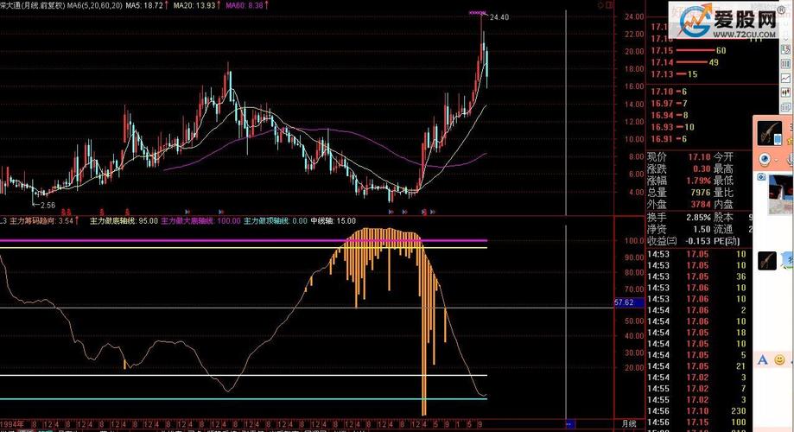Screen dimensions: 794x432
Task: Open the font 'A' icon in chat
Action: click(763, 360)
